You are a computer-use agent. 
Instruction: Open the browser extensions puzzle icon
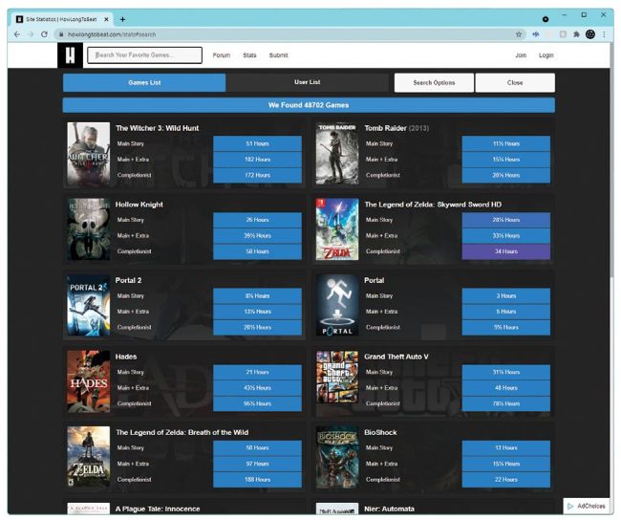coord(576,34)
